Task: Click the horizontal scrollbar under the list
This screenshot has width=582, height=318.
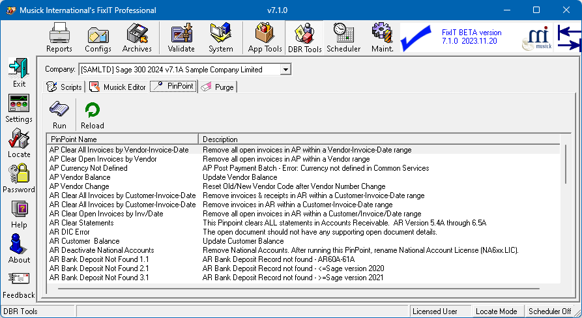Action: pos(298,288)
